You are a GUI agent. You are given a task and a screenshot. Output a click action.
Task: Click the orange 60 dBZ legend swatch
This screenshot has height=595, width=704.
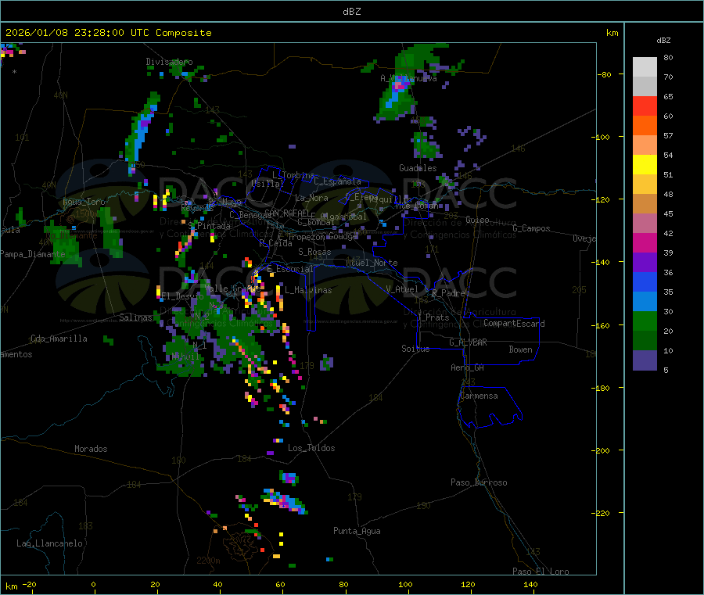(x=645, y=125)
